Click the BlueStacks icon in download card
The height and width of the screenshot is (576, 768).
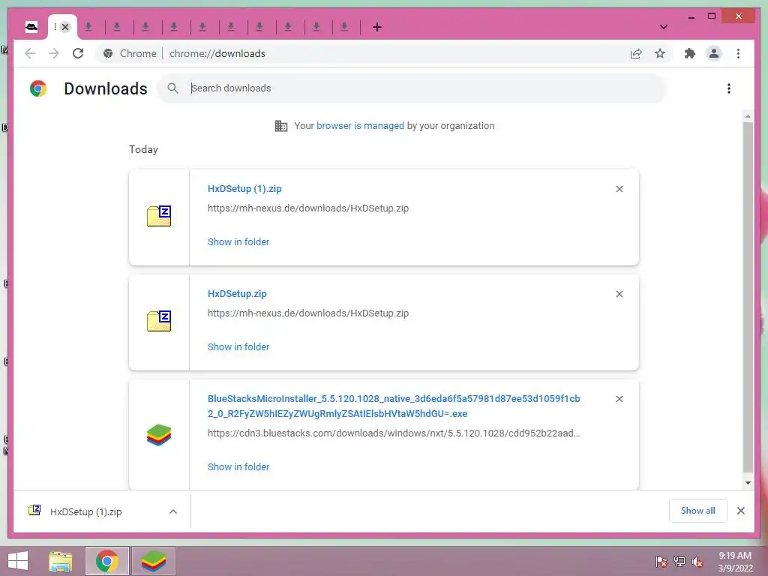[159, 435]
